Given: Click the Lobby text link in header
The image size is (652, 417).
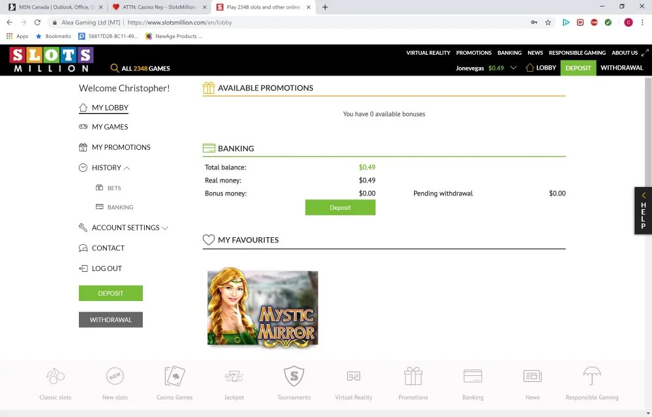Looking at the screenshot, I should tap(546, 68).
